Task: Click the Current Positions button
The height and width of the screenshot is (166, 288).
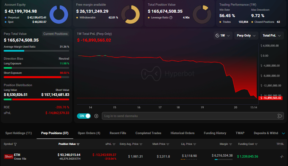Action: tap(55, 34)
